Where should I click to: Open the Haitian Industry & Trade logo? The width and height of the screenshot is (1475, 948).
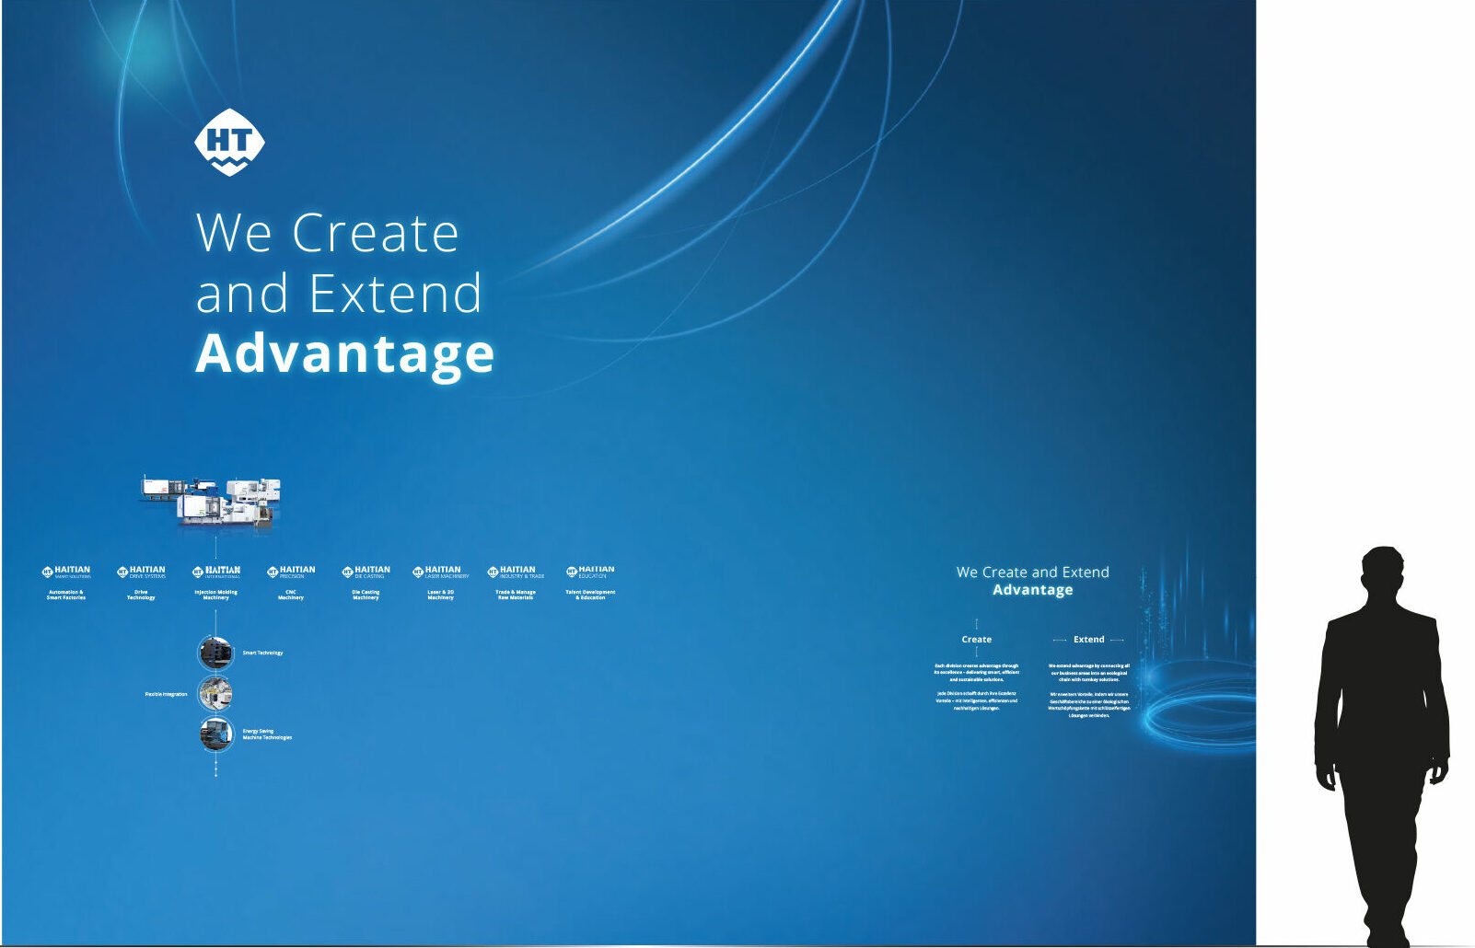(x=516, y=572)
